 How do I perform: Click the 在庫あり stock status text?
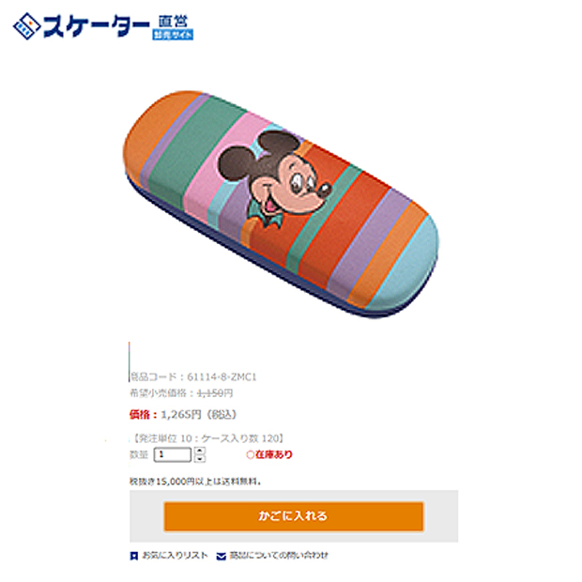pos(274,454)
